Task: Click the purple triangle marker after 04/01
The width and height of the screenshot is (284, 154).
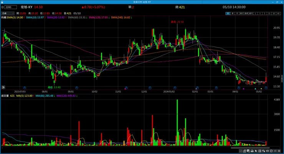Action: point(244,89)
